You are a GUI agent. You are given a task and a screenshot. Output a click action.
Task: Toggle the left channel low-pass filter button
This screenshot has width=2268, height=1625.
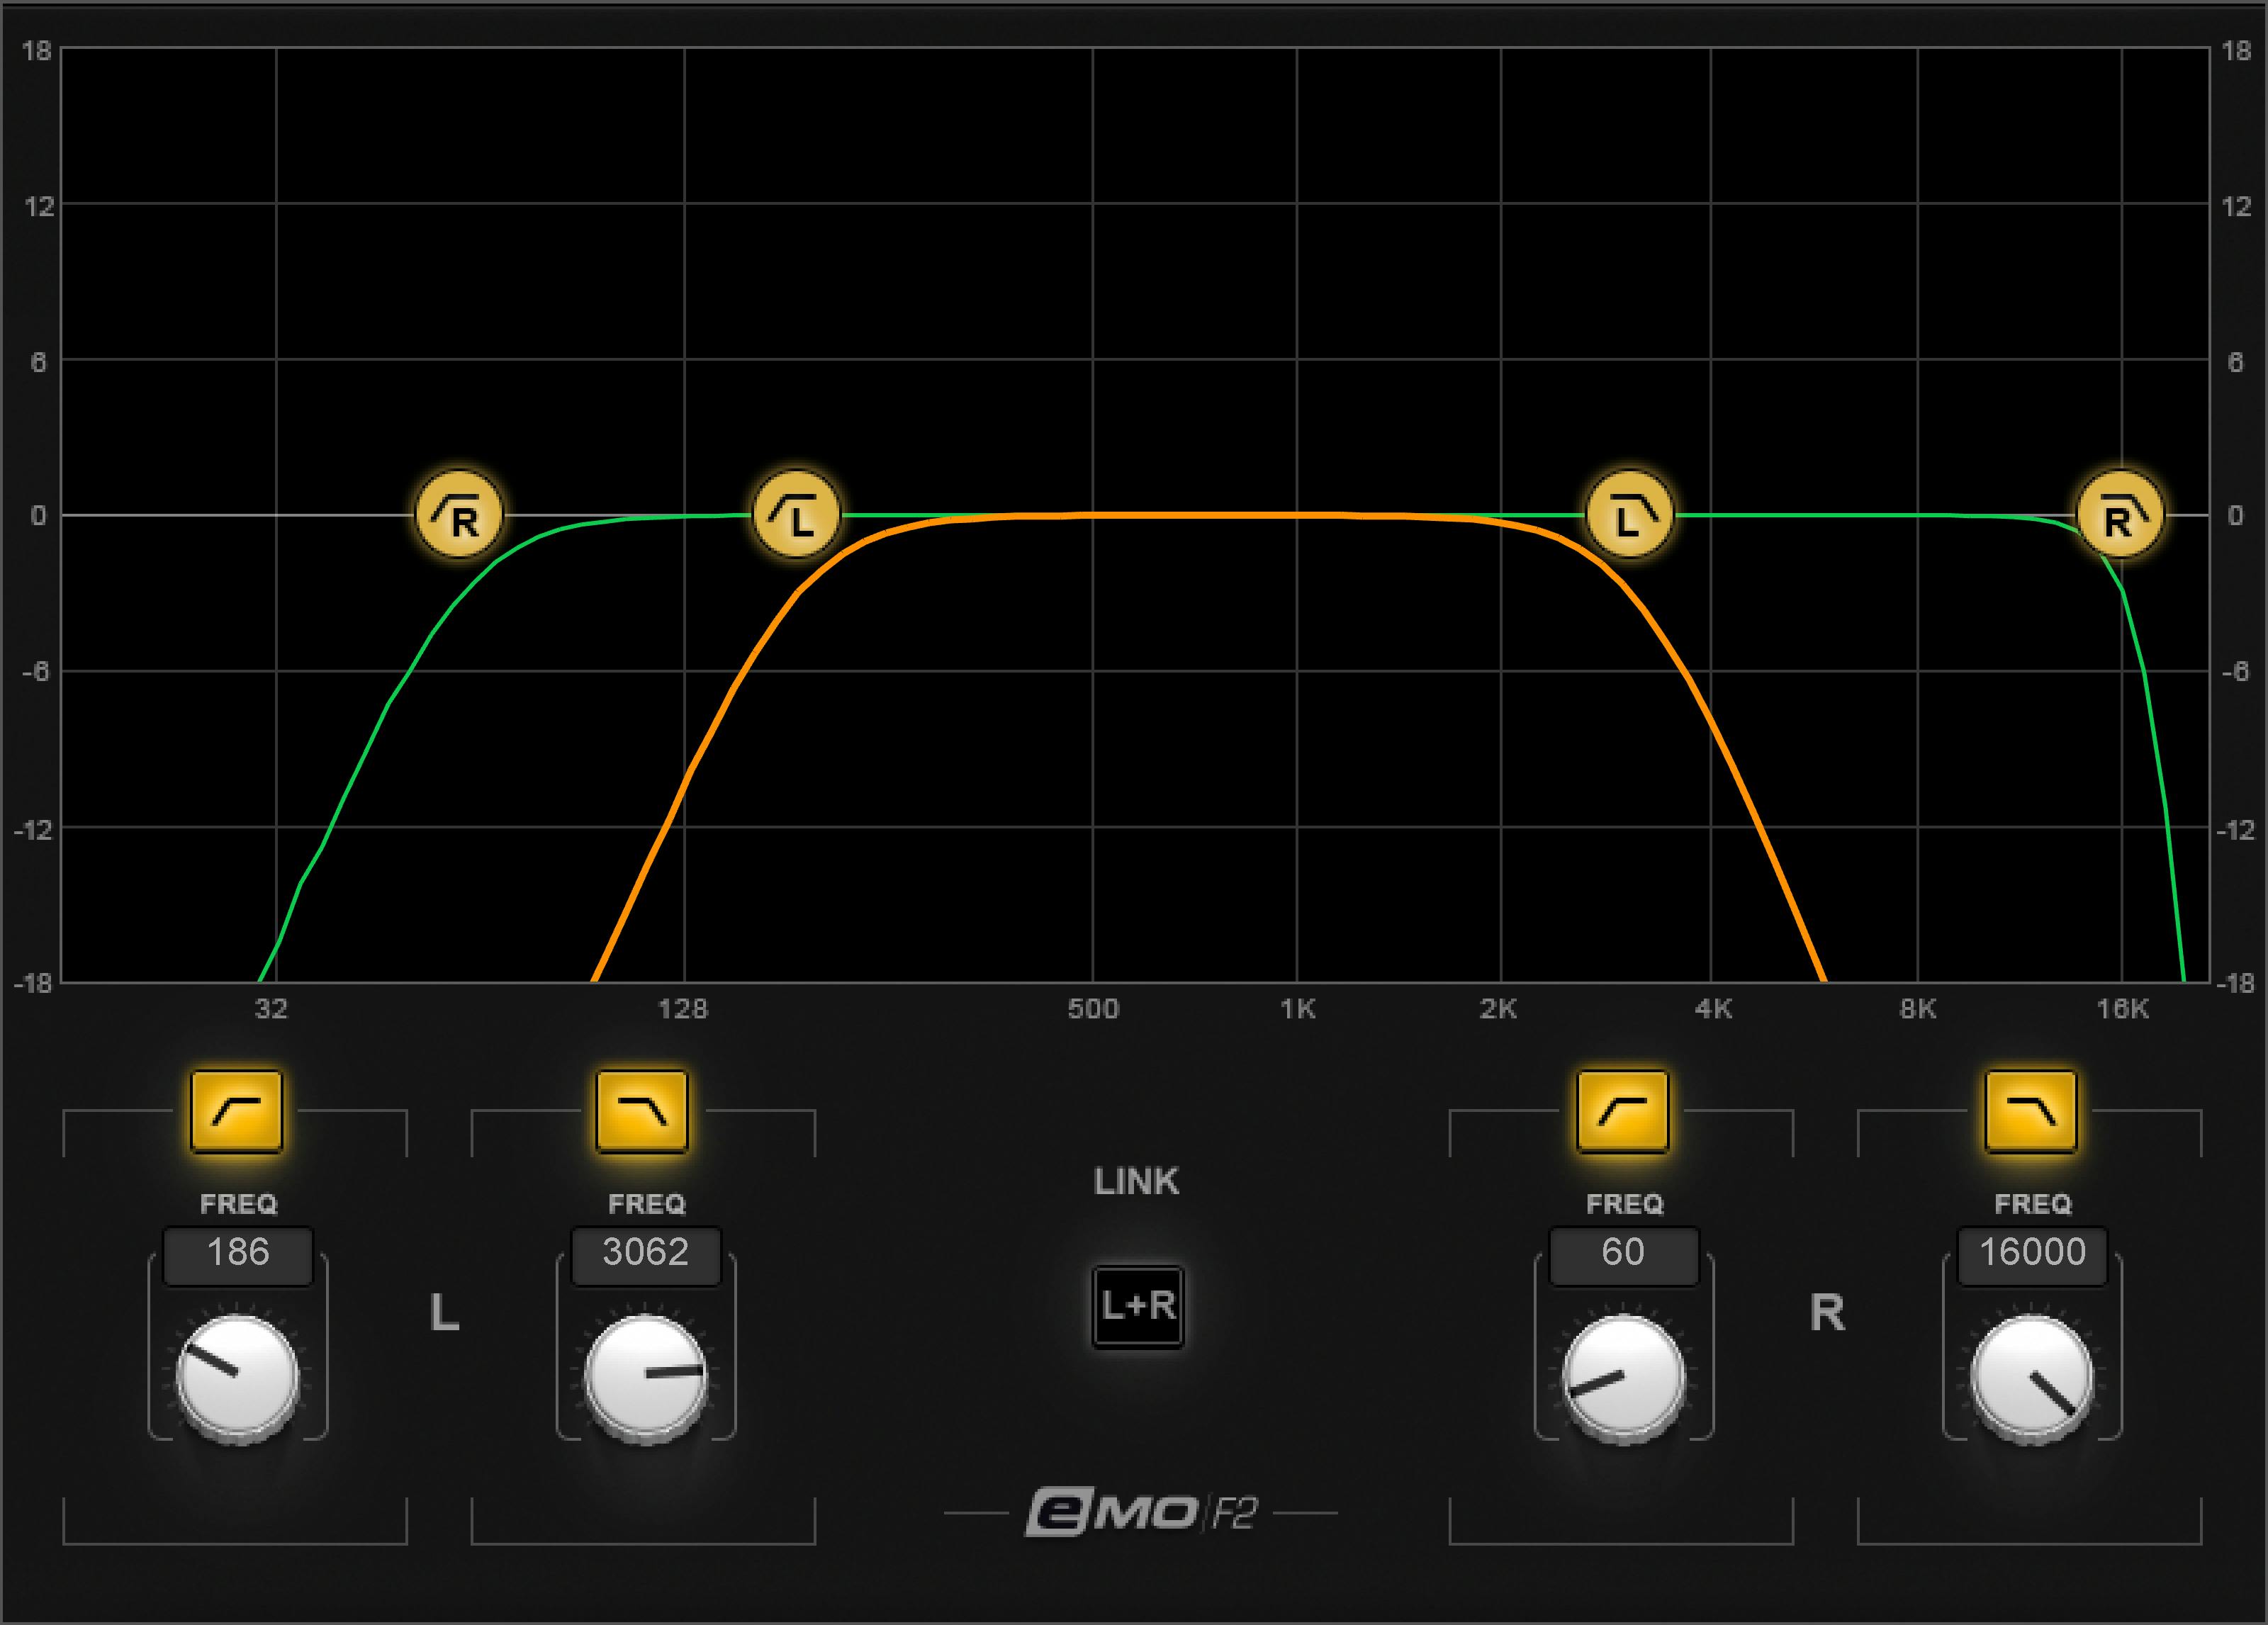[642, 1111]
